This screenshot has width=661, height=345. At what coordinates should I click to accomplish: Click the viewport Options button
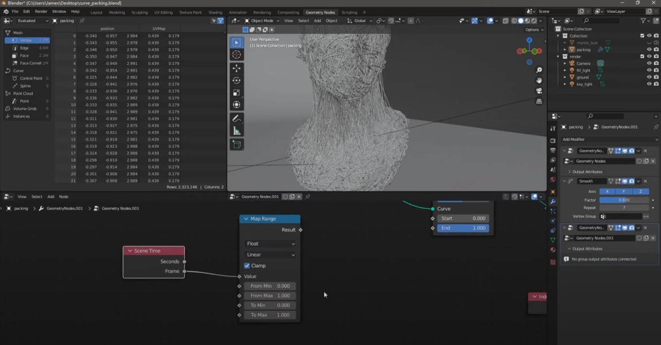click(533, 29)
